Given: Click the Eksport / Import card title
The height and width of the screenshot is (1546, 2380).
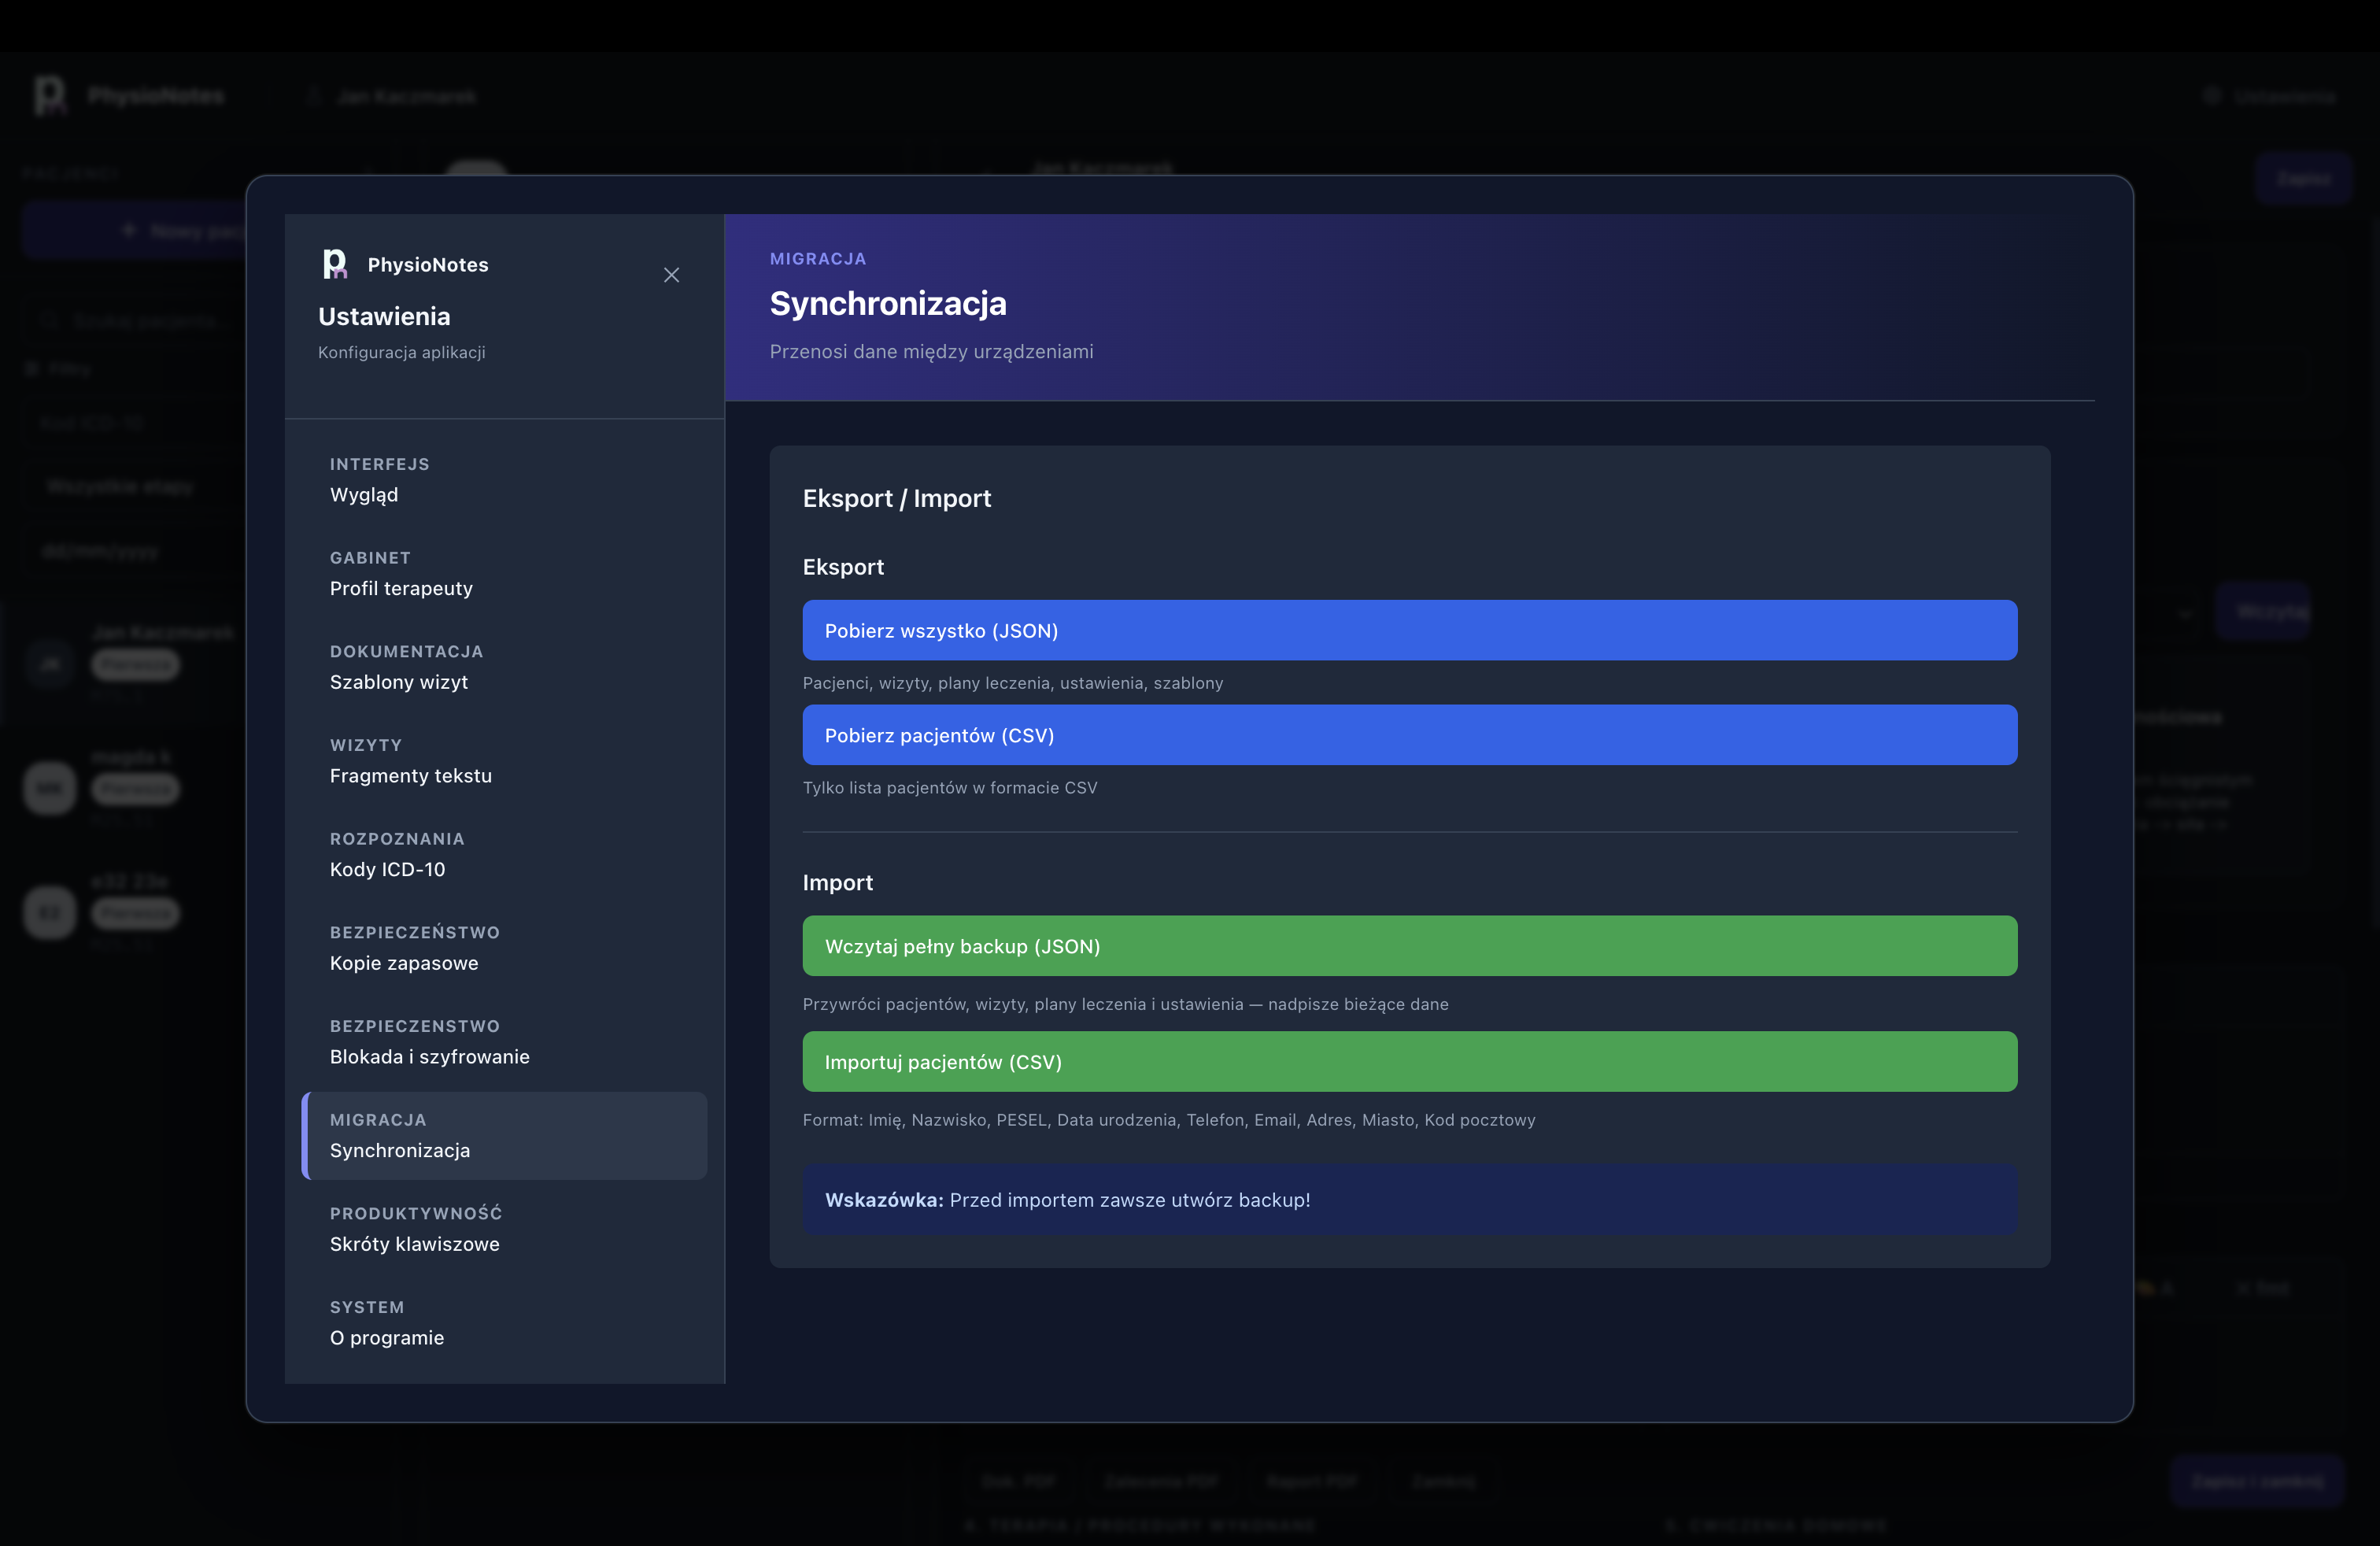Looking at the screenshot, I should (897, 498).
